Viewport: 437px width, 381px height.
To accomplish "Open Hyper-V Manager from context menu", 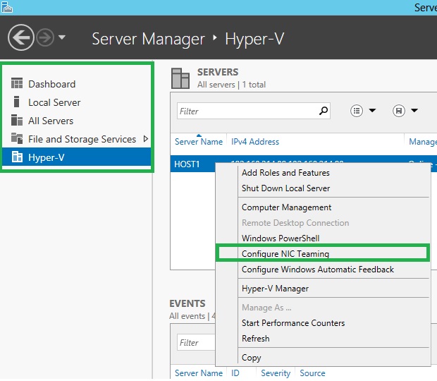I will (x=275, y=289).
